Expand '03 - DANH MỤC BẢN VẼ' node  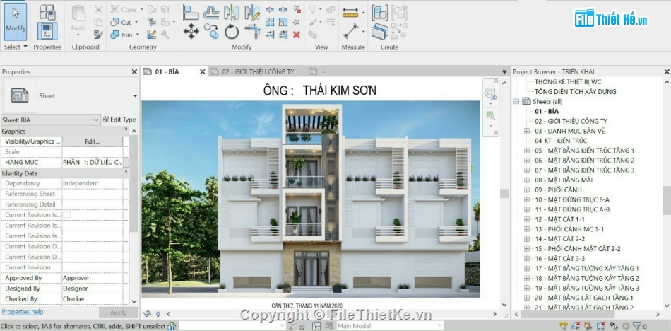pyautogui.click(x=527, y=131)
